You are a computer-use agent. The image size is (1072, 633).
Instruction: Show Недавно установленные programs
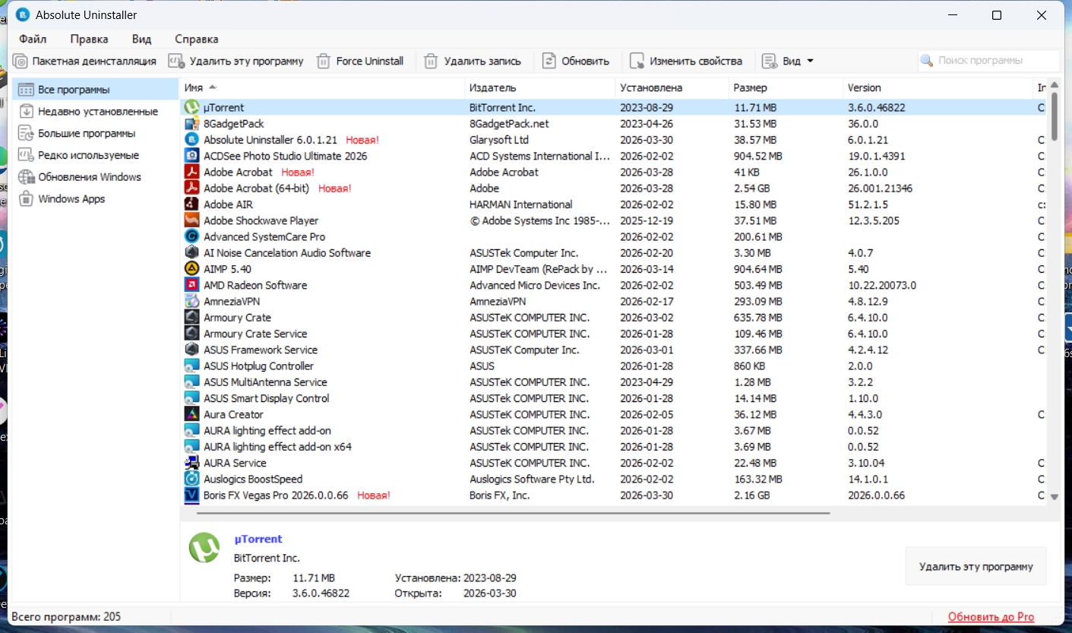[x=96, y=112]
